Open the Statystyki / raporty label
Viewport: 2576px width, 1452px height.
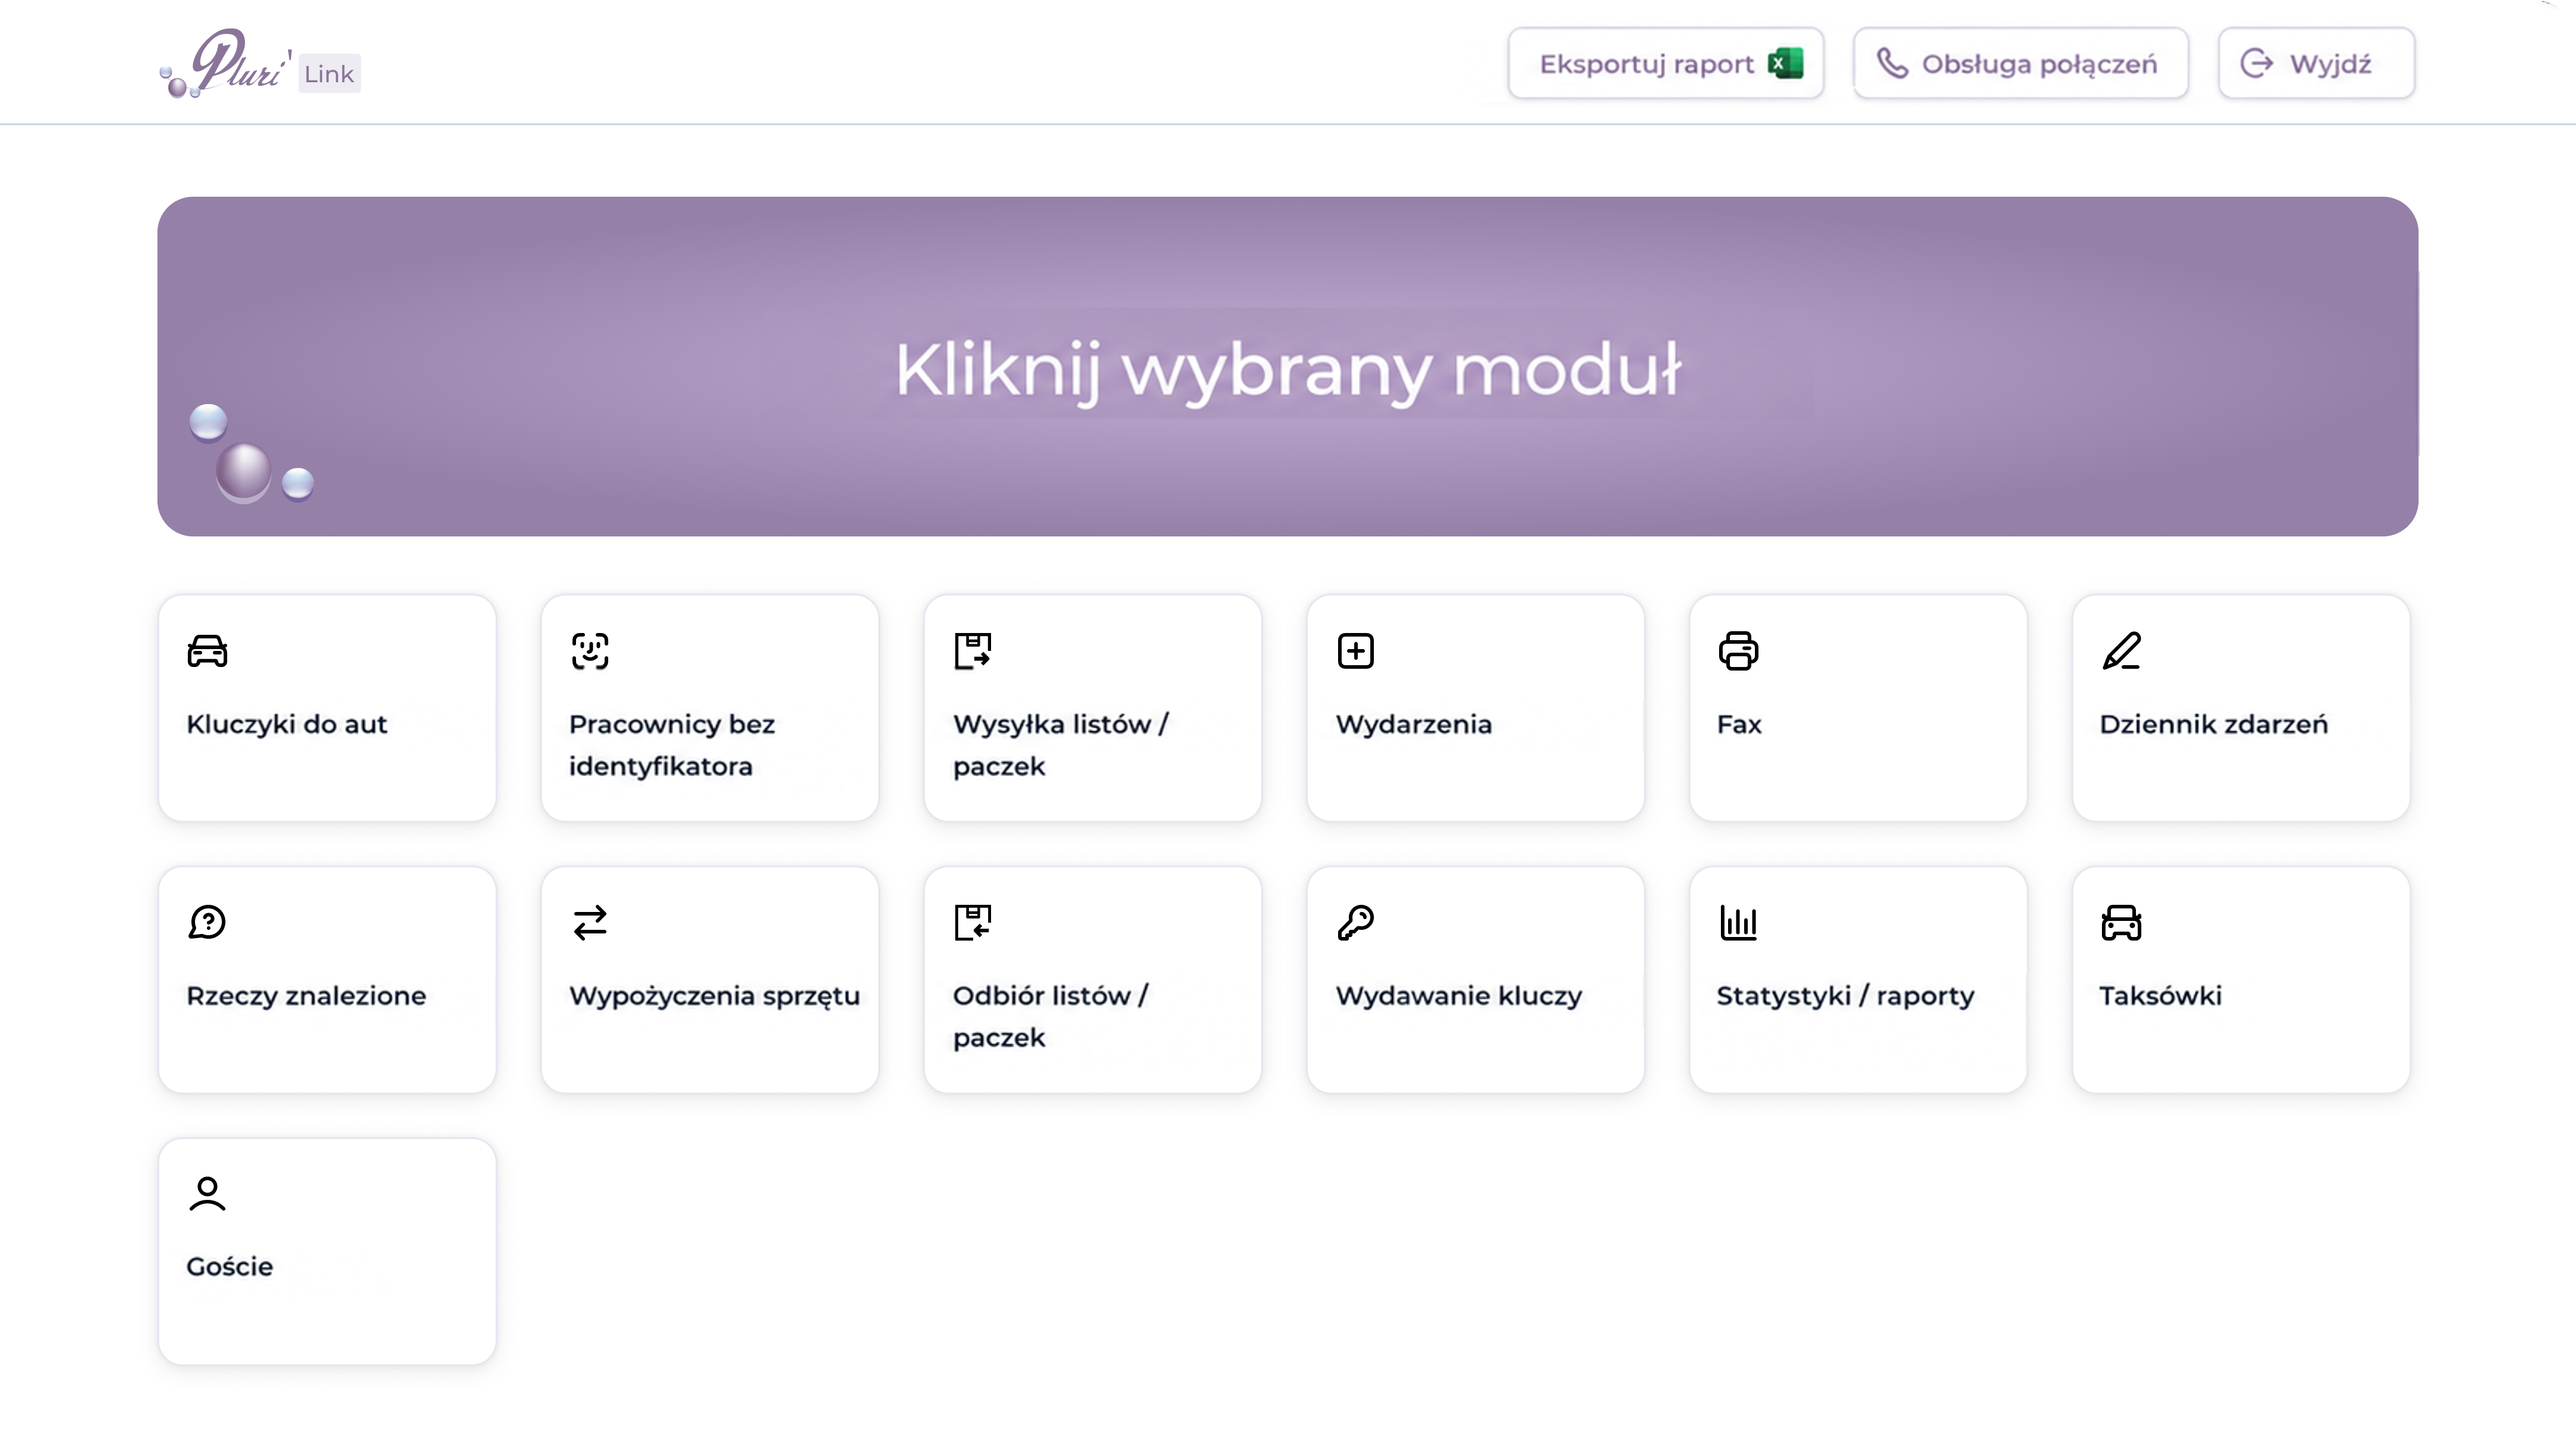point(1845,995)
